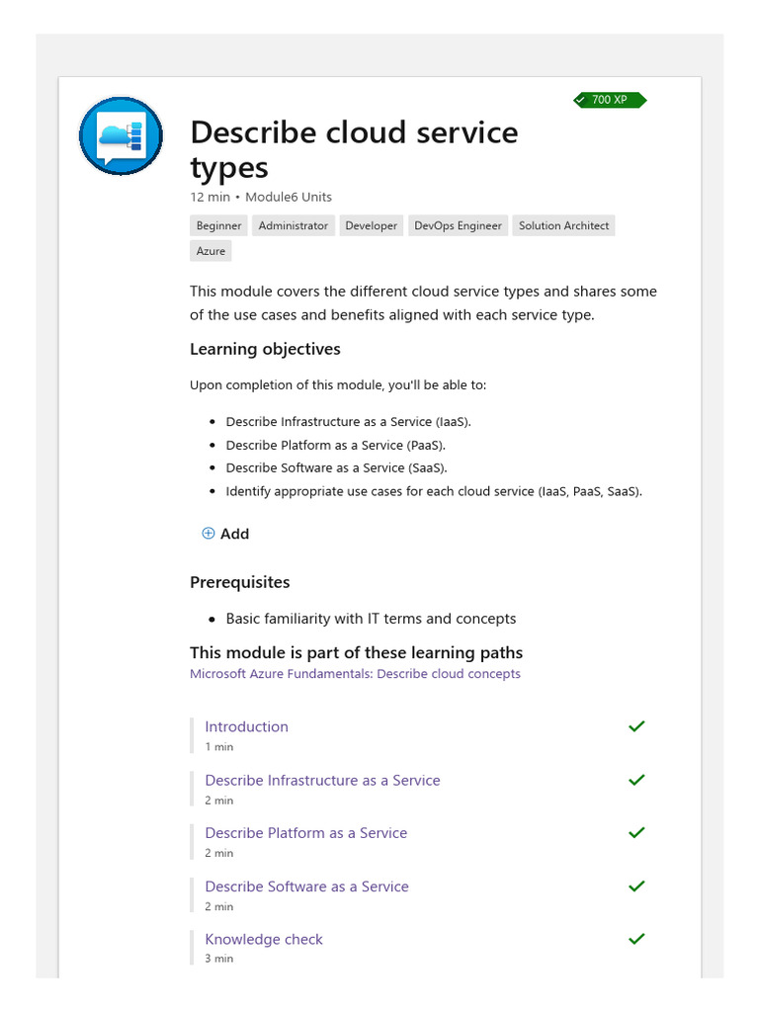
Task: Select the Administrator tag
Action: coord(293,225)
